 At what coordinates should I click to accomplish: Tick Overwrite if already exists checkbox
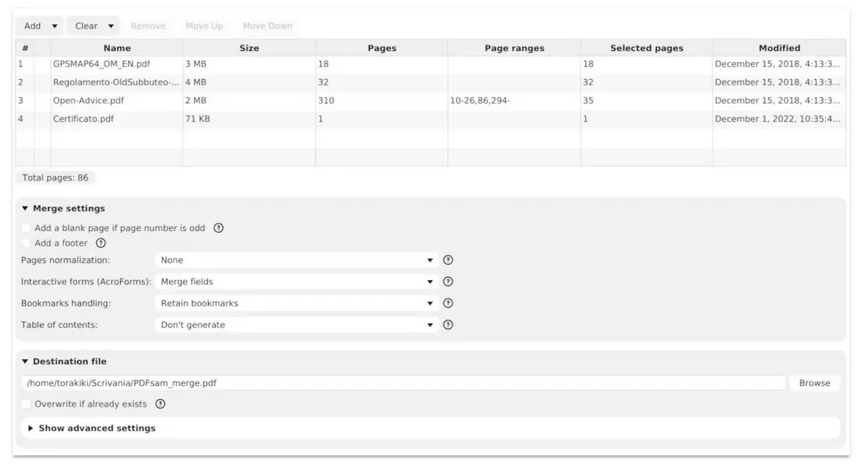pos(27,404)
